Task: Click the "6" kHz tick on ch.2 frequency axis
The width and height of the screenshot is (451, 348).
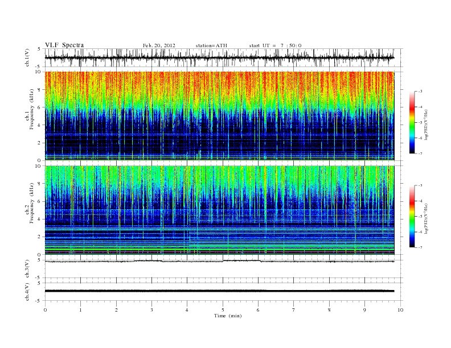Action: tap(39, 201)
